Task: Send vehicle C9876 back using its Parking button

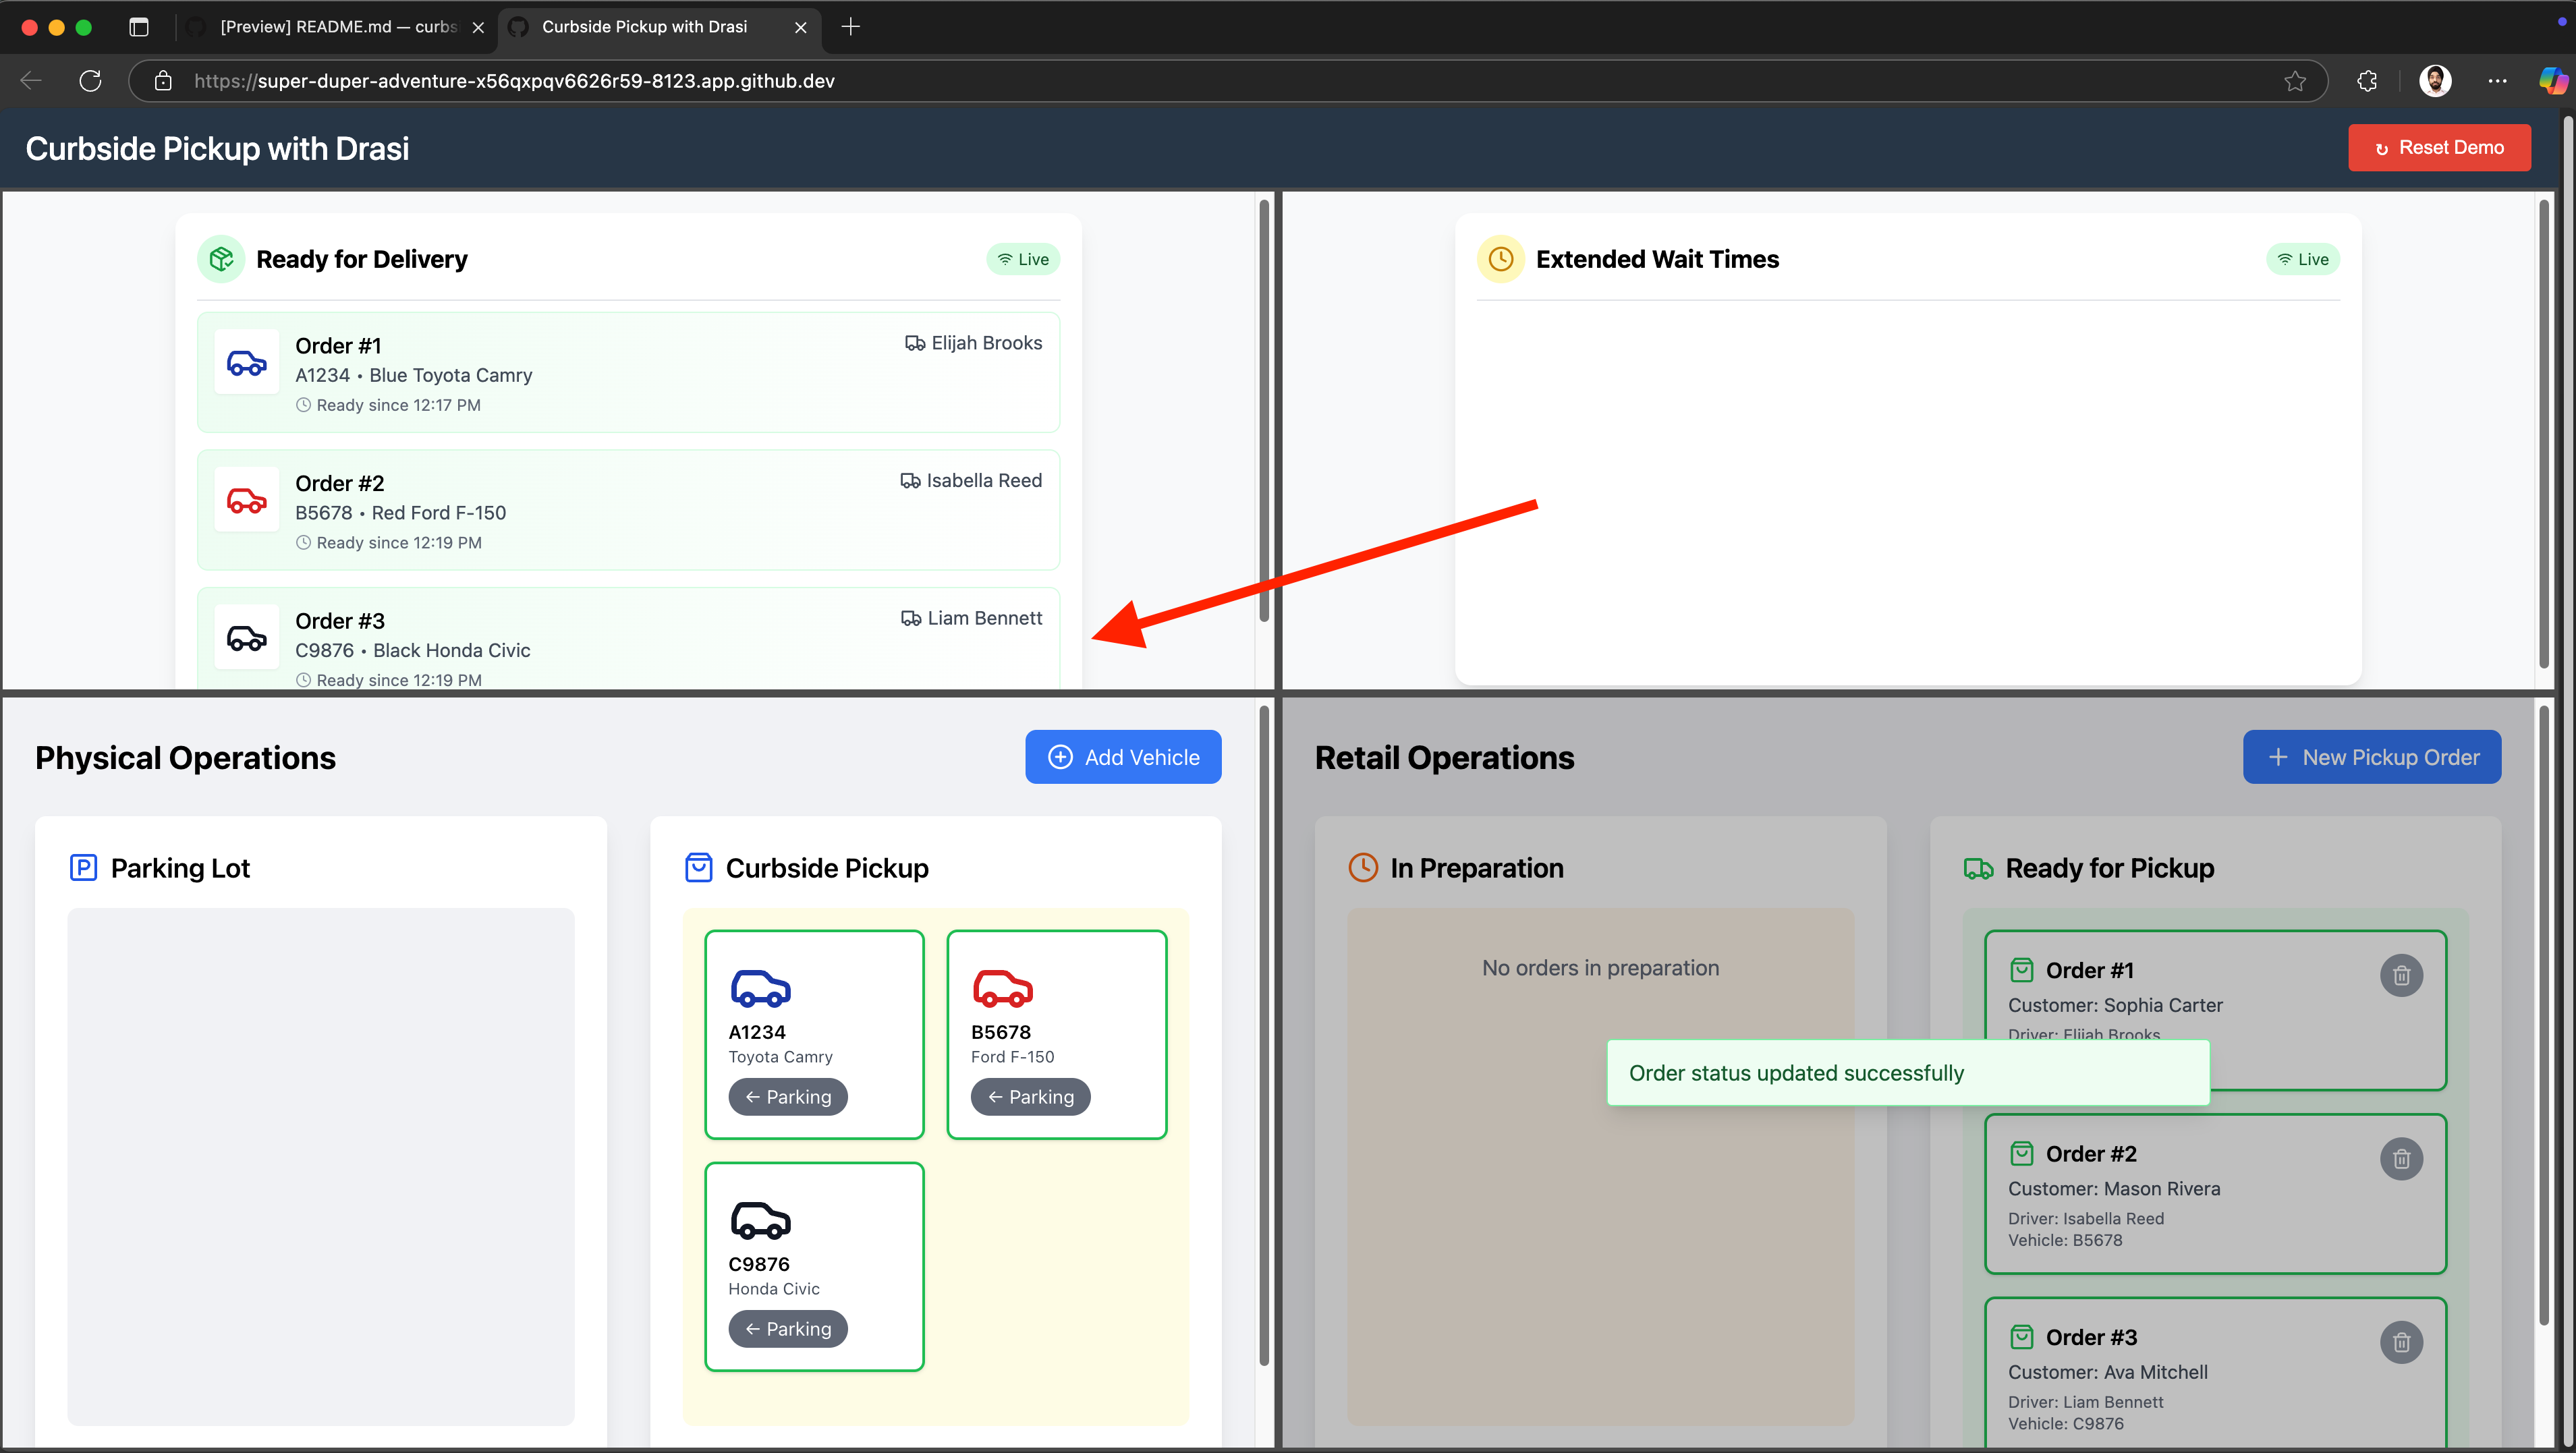Action: (788, 1328)
